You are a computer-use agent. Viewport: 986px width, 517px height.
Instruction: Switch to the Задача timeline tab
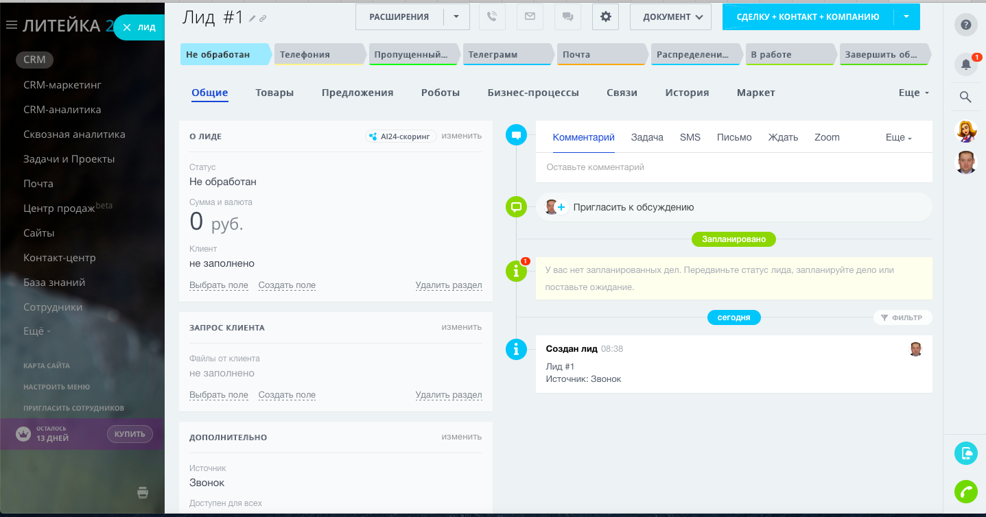click(x=647, y=137)
